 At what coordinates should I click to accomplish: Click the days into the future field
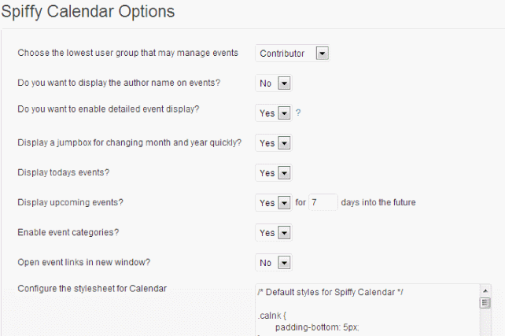pos(323,202)
